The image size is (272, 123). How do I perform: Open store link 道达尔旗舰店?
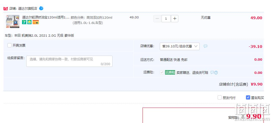click(x=28, y=9)
